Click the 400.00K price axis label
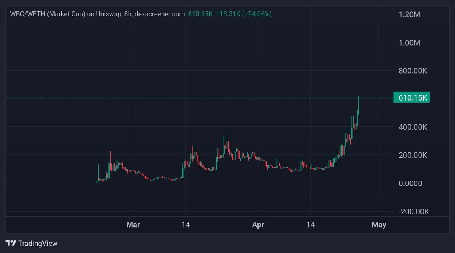This screenshot has width=455, height=253. [x=413, y=127]
